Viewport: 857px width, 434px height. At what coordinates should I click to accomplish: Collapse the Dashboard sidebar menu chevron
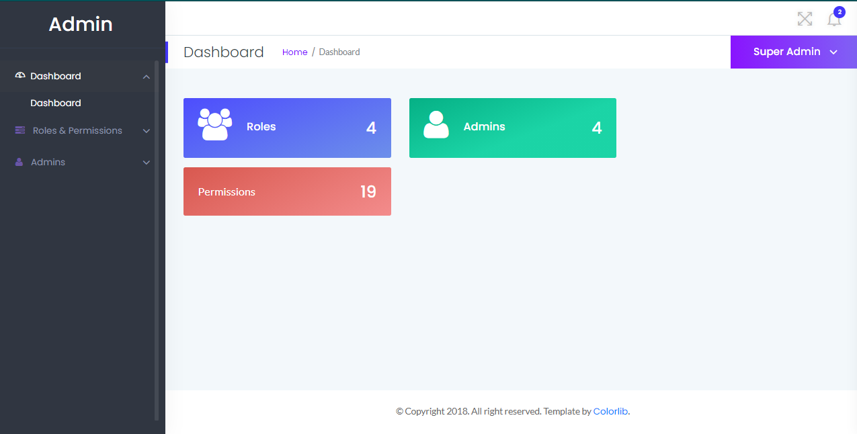tap(147, 77)
